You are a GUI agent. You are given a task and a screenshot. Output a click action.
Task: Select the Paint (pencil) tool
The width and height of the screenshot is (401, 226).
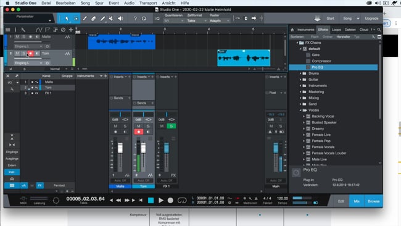point(102,19)
